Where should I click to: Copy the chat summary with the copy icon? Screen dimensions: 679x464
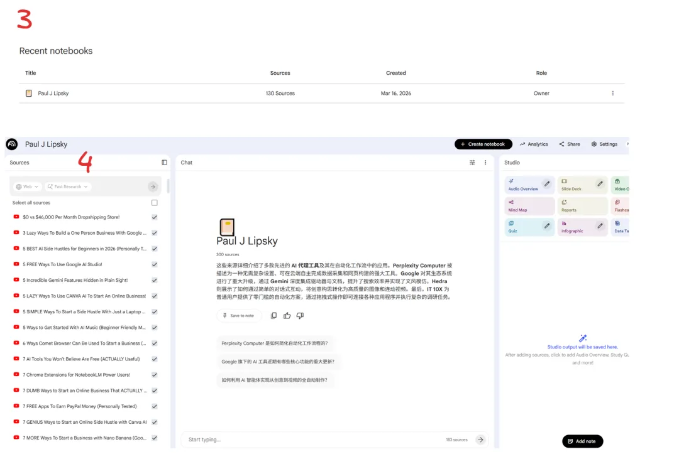click(273, 316)
